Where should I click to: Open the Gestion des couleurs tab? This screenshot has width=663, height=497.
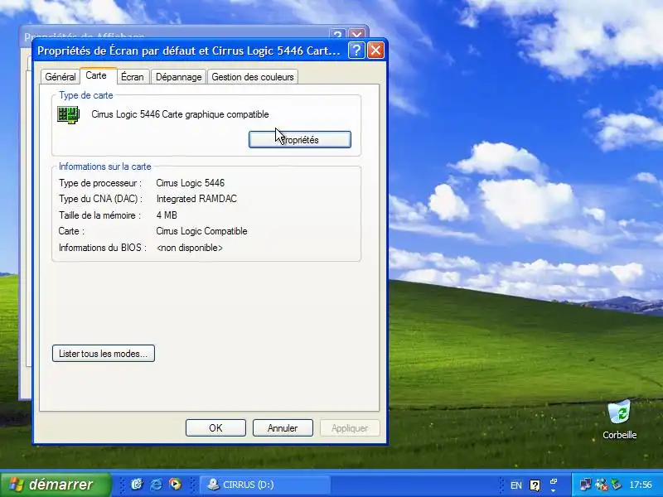253,77
